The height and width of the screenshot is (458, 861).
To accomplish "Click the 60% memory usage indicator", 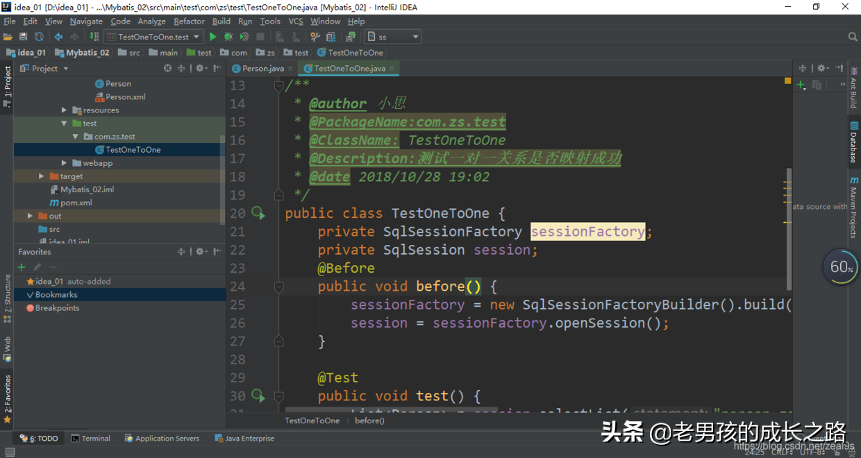I will click(839, 266).
